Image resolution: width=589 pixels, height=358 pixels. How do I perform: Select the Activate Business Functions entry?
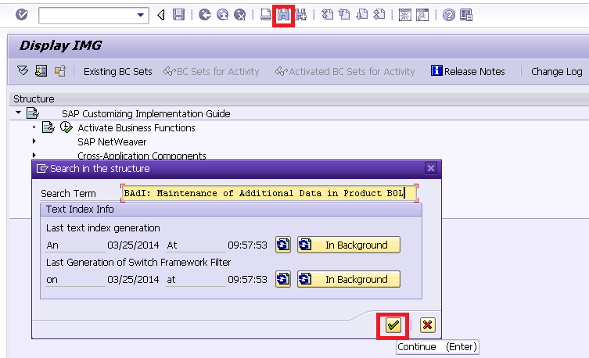coord(136,128)
